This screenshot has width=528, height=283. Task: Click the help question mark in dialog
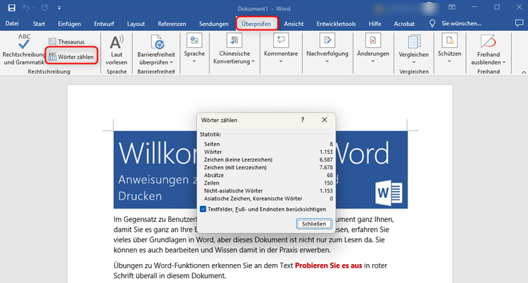click(x=303, y=120)
